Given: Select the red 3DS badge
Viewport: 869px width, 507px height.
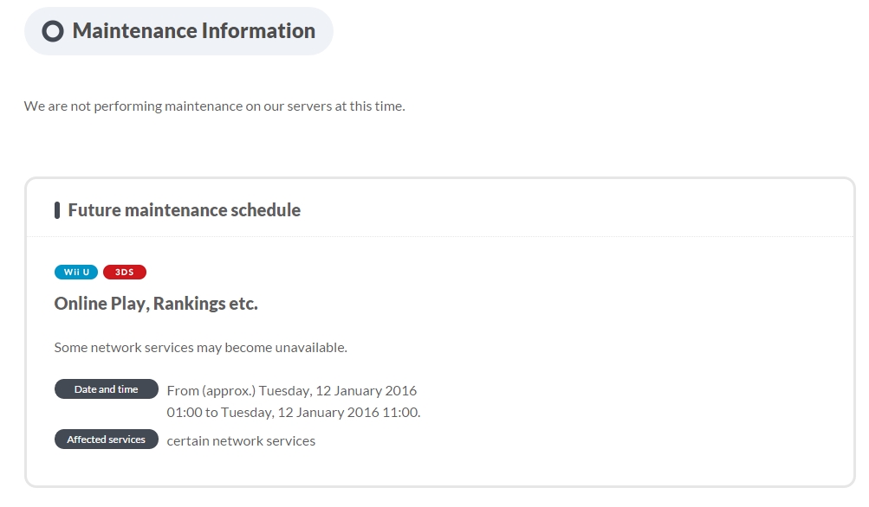Looking at the screenshot, I should [x=125, y=273].
